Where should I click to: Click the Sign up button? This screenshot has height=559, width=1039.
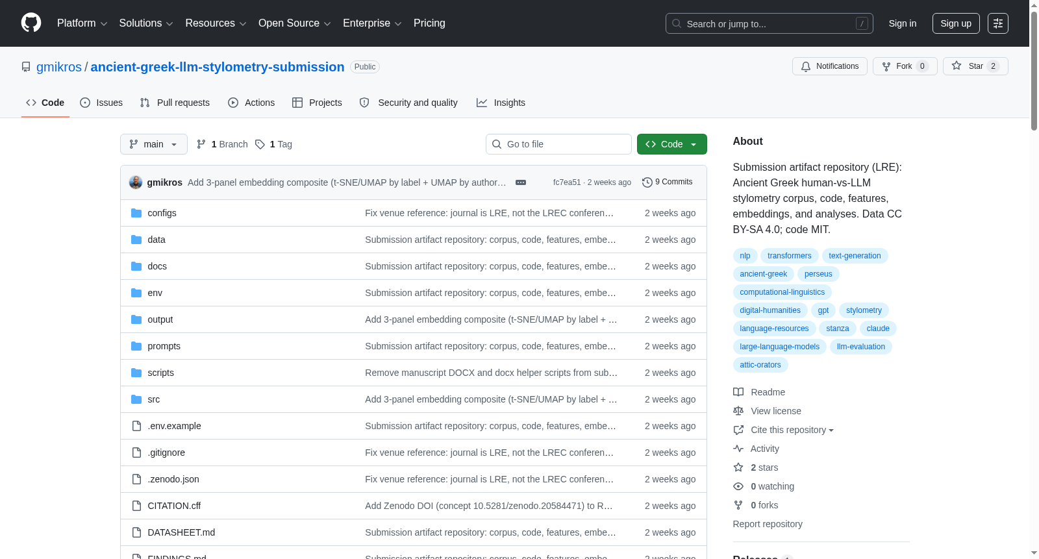tap(956, 23)
